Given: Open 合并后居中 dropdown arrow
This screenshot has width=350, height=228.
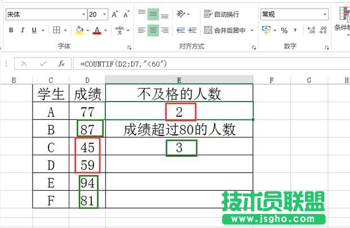Looking at the screenshot, I should pos(252,30).
